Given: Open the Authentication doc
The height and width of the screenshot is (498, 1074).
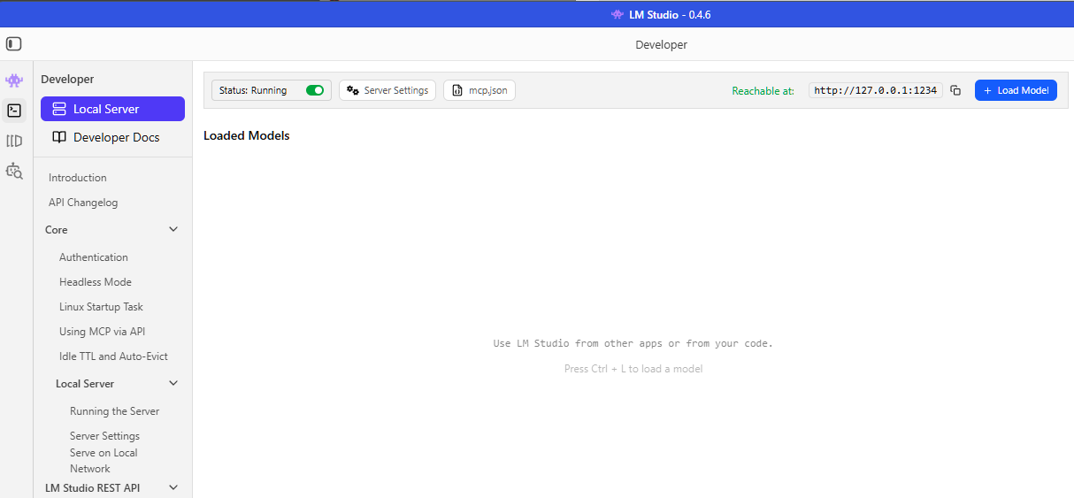Looking at the screenshot, I should [94, 257].
